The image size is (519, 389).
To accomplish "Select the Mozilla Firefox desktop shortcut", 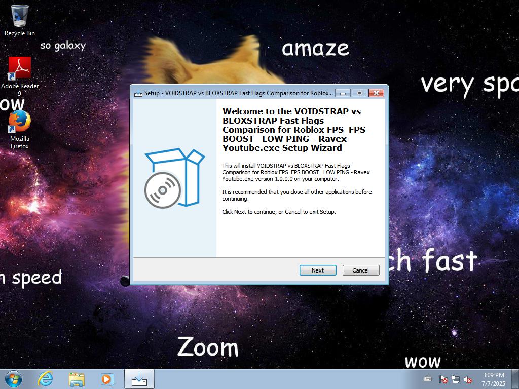I will click(20, 130).
